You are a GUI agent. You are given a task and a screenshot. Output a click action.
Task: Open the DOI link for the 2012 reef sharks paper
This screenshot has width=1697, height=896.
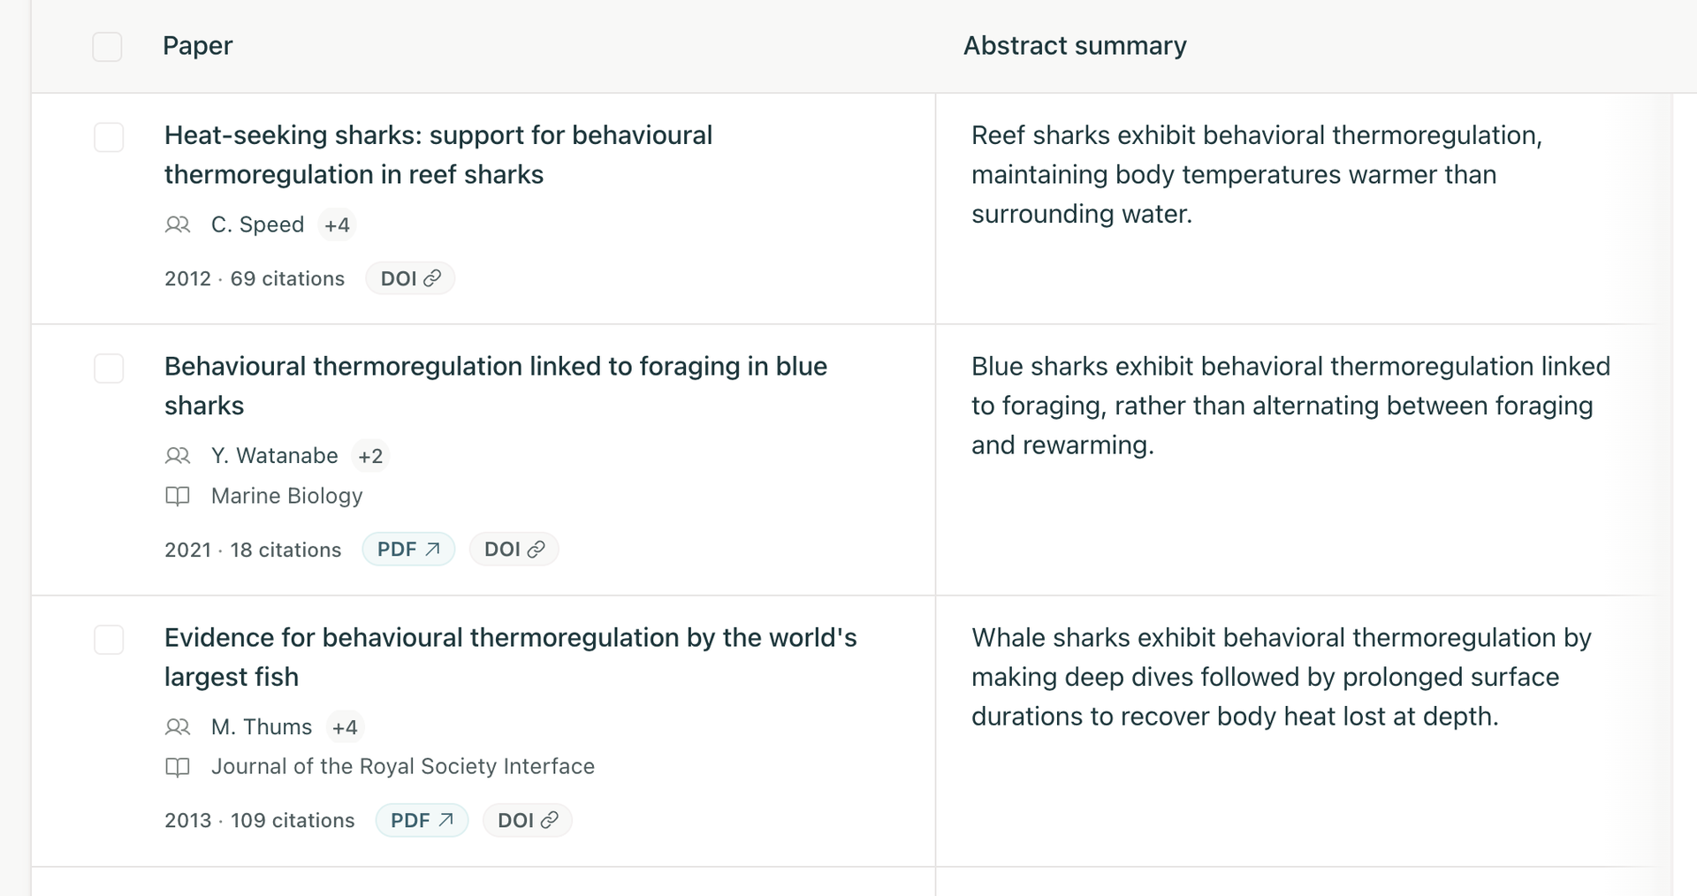pos(410,278)
